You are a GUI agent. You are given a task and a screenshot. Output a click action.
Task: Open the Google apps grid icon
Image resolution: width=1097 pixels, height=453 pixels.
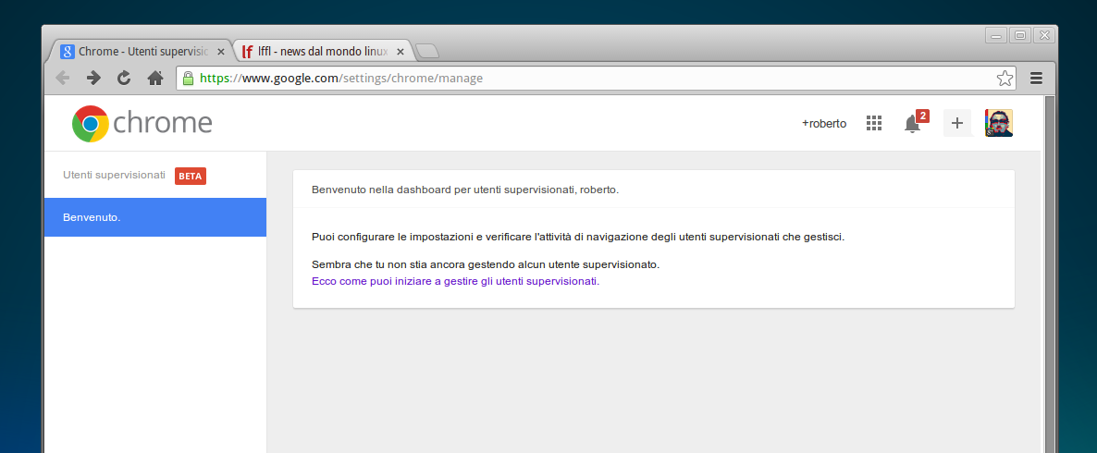(874, 123)
